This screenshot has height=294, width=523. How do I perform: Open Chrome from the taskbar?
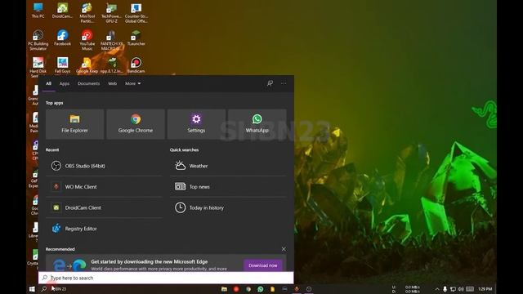[x=248, y=289]
